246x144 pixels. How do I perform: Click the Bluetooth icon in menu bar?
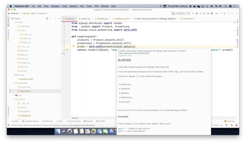point(207,6)
